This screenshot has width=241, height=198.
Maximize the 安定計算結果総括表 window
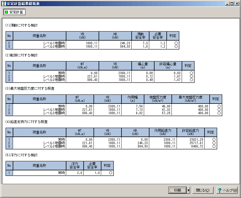click(232, 4)
